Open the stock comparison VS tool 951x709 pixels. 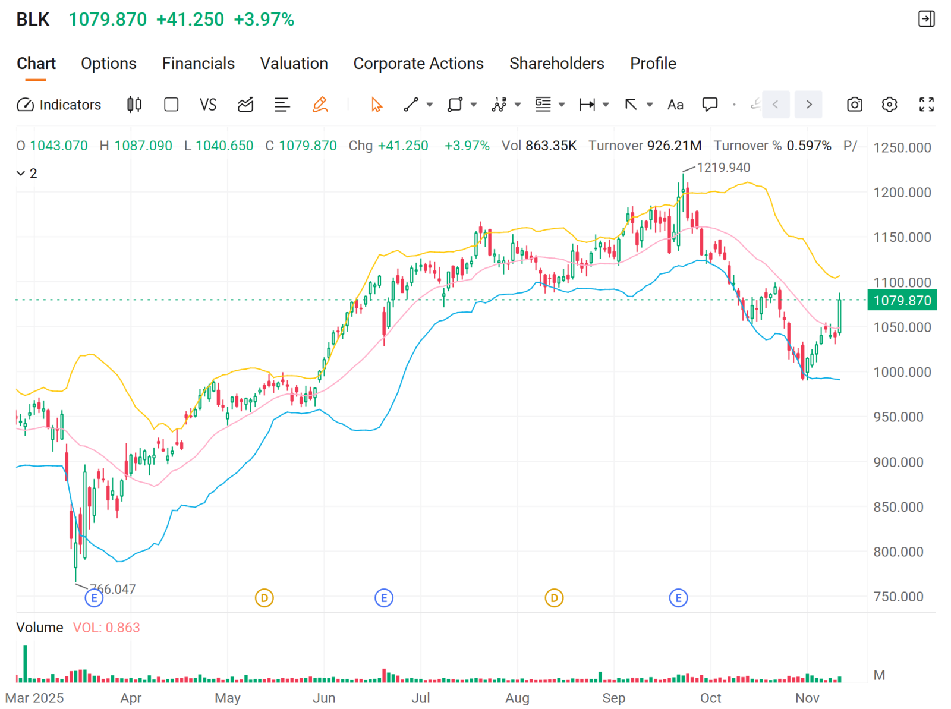click(208, 105)
